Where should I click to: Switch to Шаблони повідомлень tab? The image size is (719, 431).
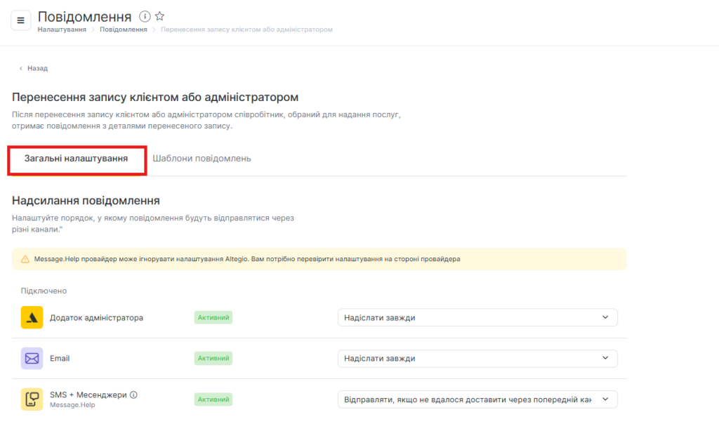point(202,159)
